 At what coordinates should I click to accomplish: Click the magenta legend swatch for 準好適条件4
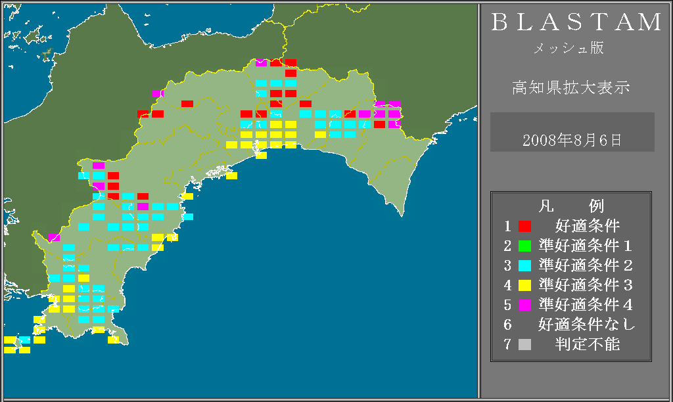[x=524, y=305]
